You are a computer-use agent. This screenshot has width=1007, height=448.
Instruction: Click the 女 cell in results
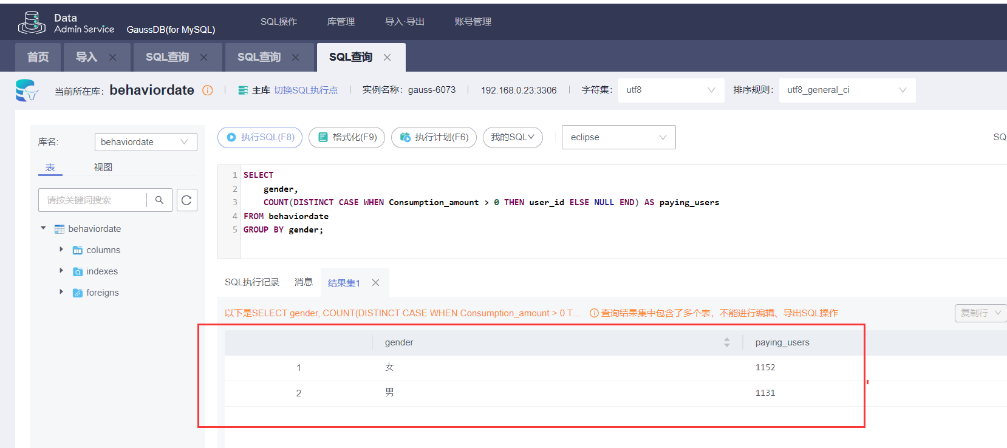(x=389, y=367)
